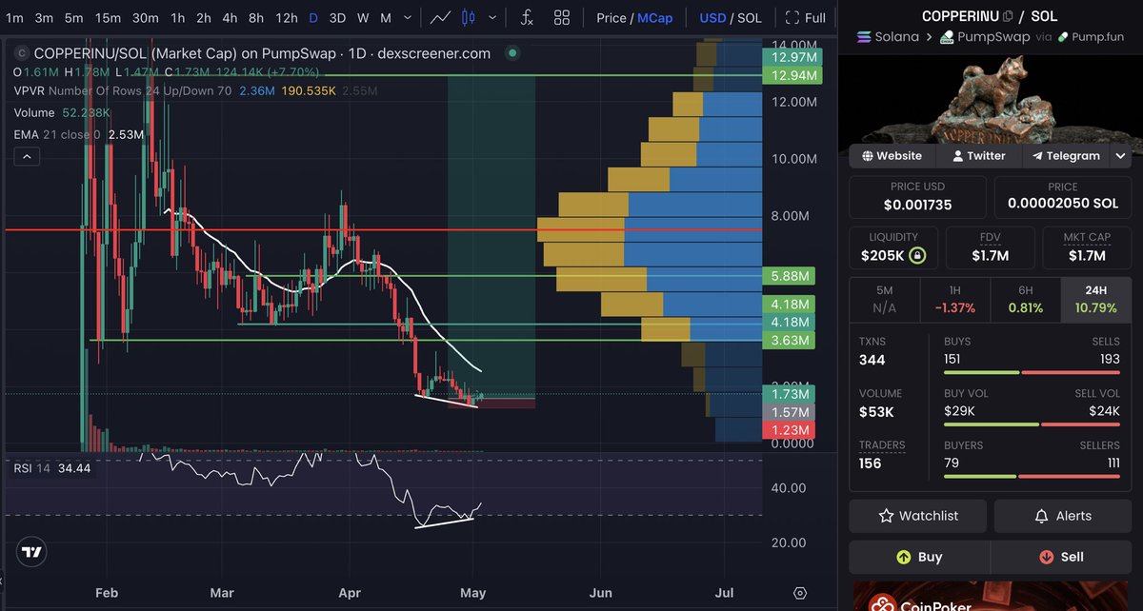Click the MKT CAP $1.7M box

[1087, 246]
